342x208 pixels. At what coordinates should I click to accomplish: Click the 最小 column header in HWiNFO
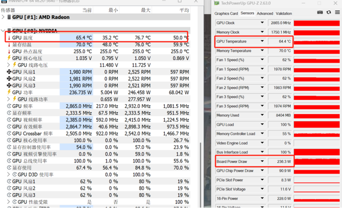coord(113,10)
